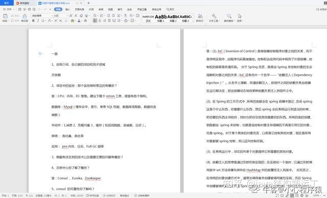The height and width of the screenshot is (198, 327).
Task: Click the Bold formatting button
Action: [33, 20]
